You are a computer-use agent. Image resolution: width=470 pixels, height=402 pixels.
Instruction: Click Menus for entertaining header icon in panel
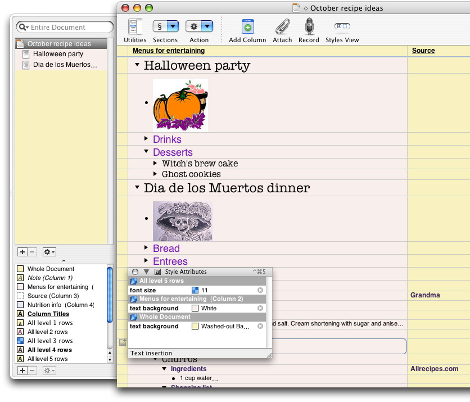[134, 299]
